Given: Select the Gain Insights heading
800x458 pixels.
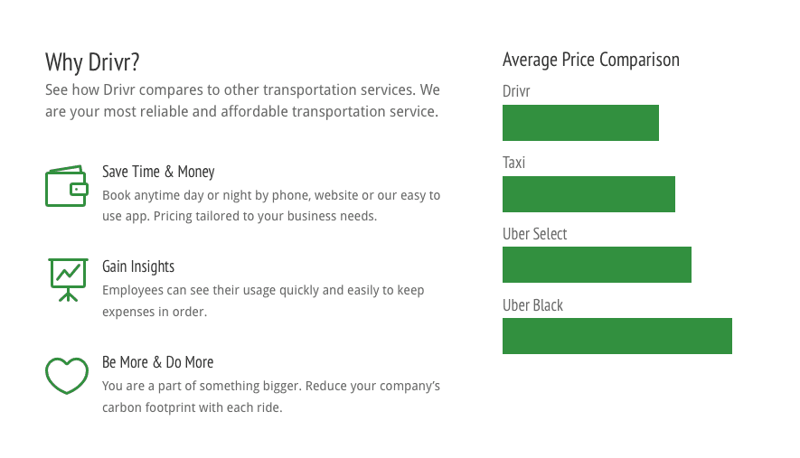Looking at the screenshot, I should [138, 266].
